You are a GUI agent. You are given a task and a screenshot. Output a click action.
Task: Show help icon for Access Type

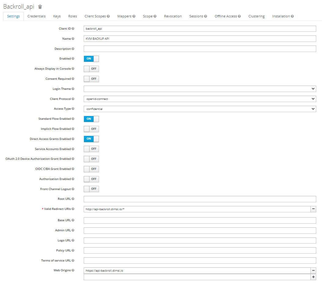pos(73,109)
